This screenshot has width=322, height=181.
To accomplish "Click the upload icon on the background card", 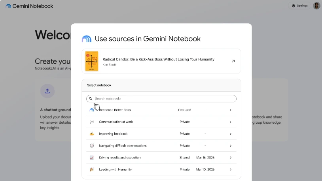I will [47, 91].
